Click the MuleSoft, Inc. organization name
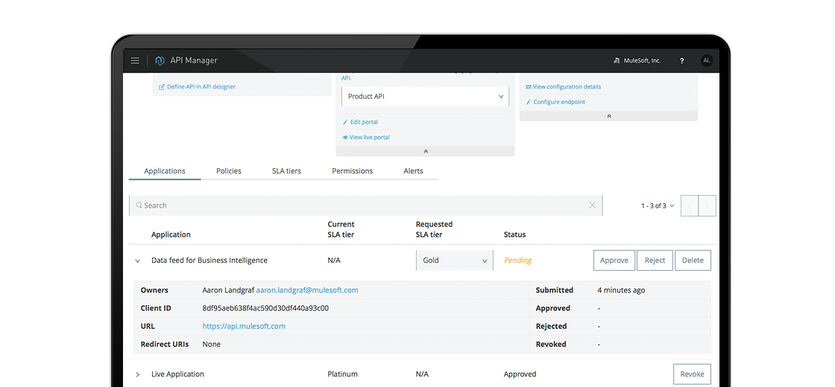835x387 pixels. (642, 60)
